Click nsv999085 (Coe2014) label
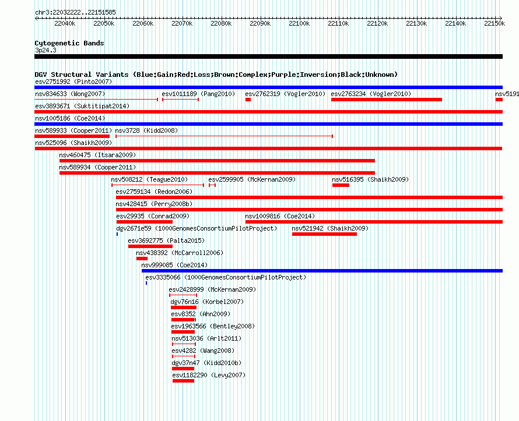The height and width of the screenshot is (421, 519). (174, 265)
